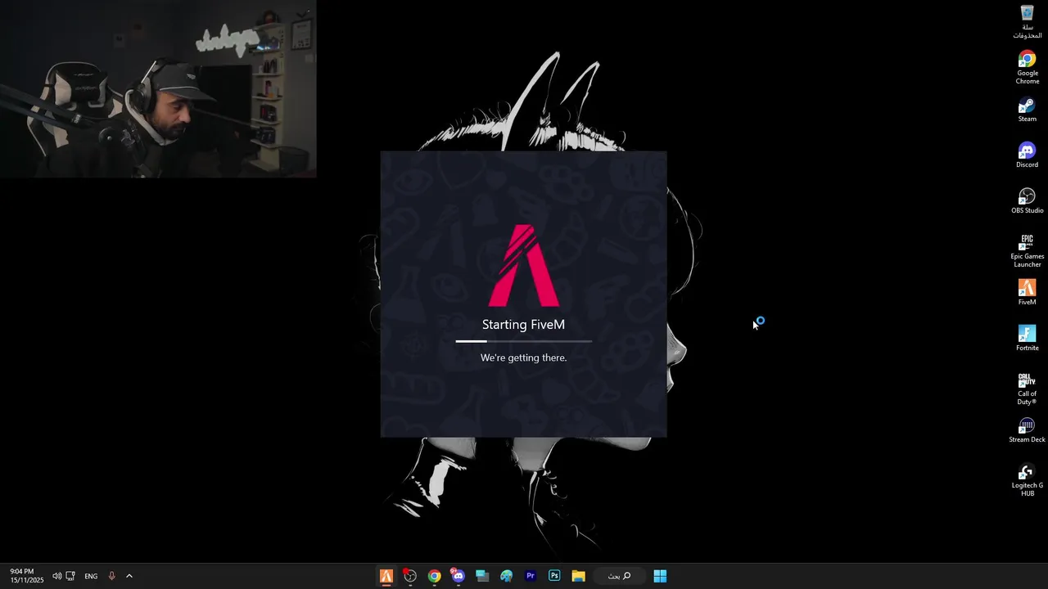Click the taskbar icon with stacked windows
Screen dimensions: 1048x589
(482, 576)
